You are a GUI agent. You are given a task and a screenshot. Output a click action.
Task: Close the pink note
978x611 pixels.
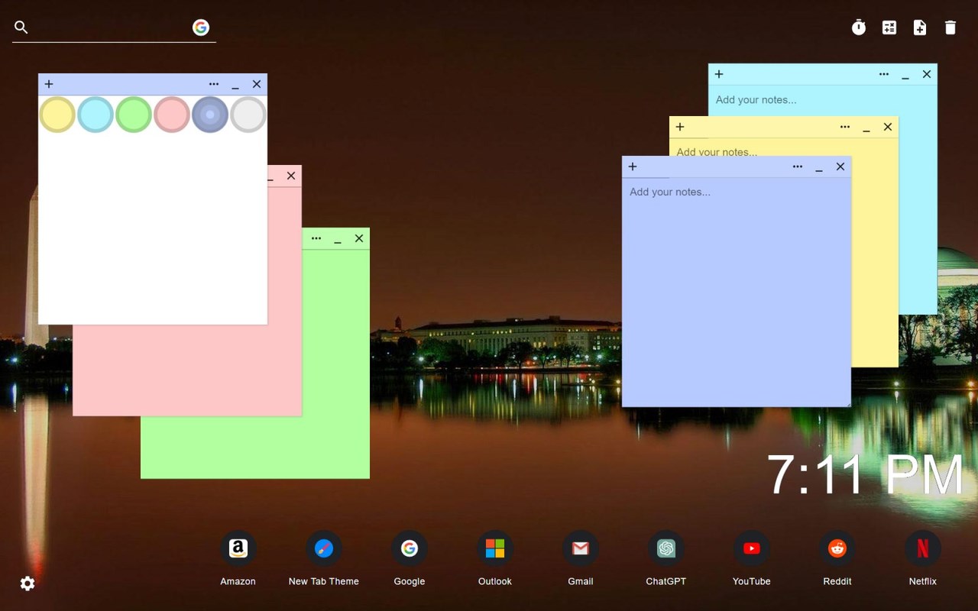291,176
